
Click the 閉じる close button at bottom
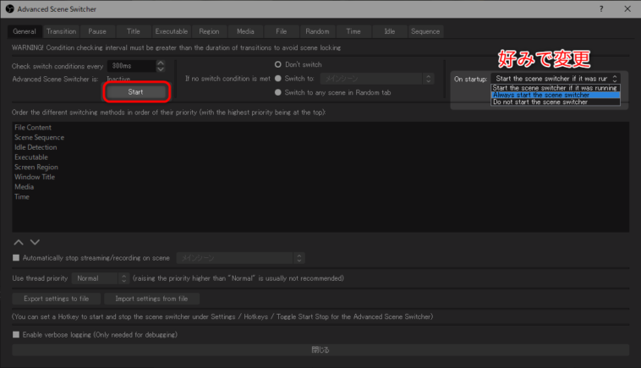[320, 349]
